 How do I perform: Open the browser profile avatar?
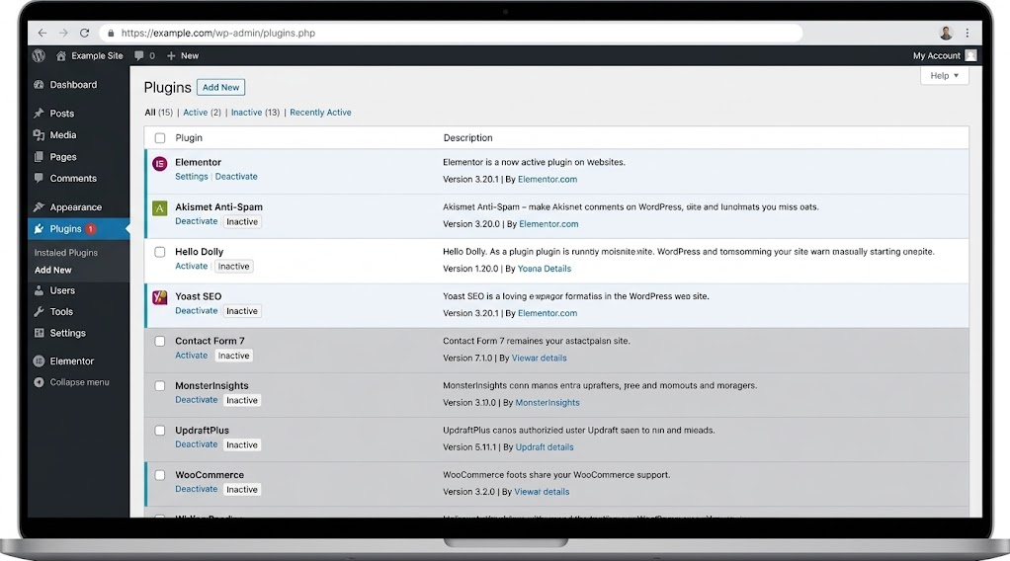point(946,33)
